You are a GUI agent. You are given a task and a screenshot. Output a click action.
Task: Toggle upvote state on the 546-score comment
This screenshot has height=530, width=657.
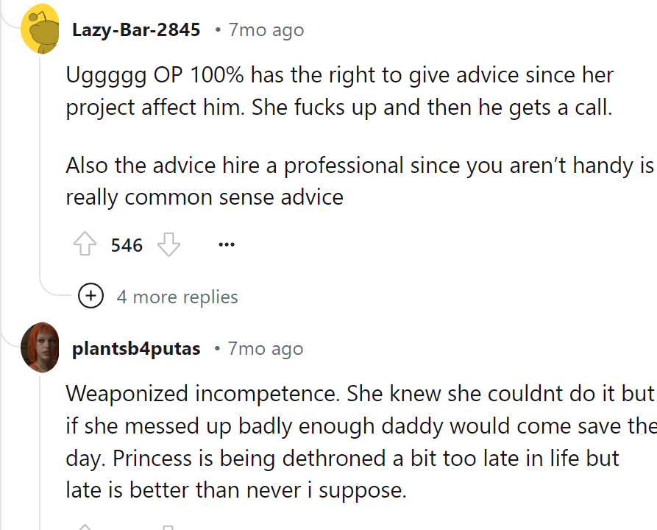(86, 244)
